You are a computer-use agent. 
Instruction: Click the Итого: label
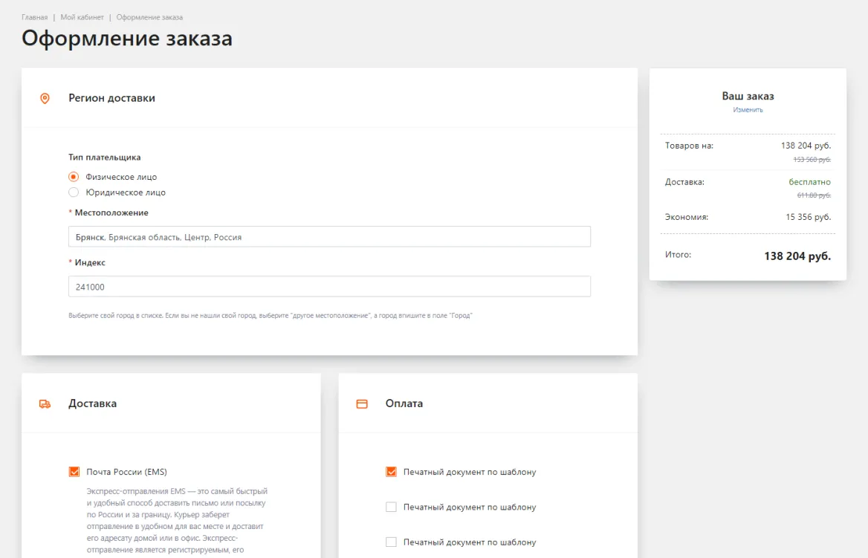click(x=678, y=255)
